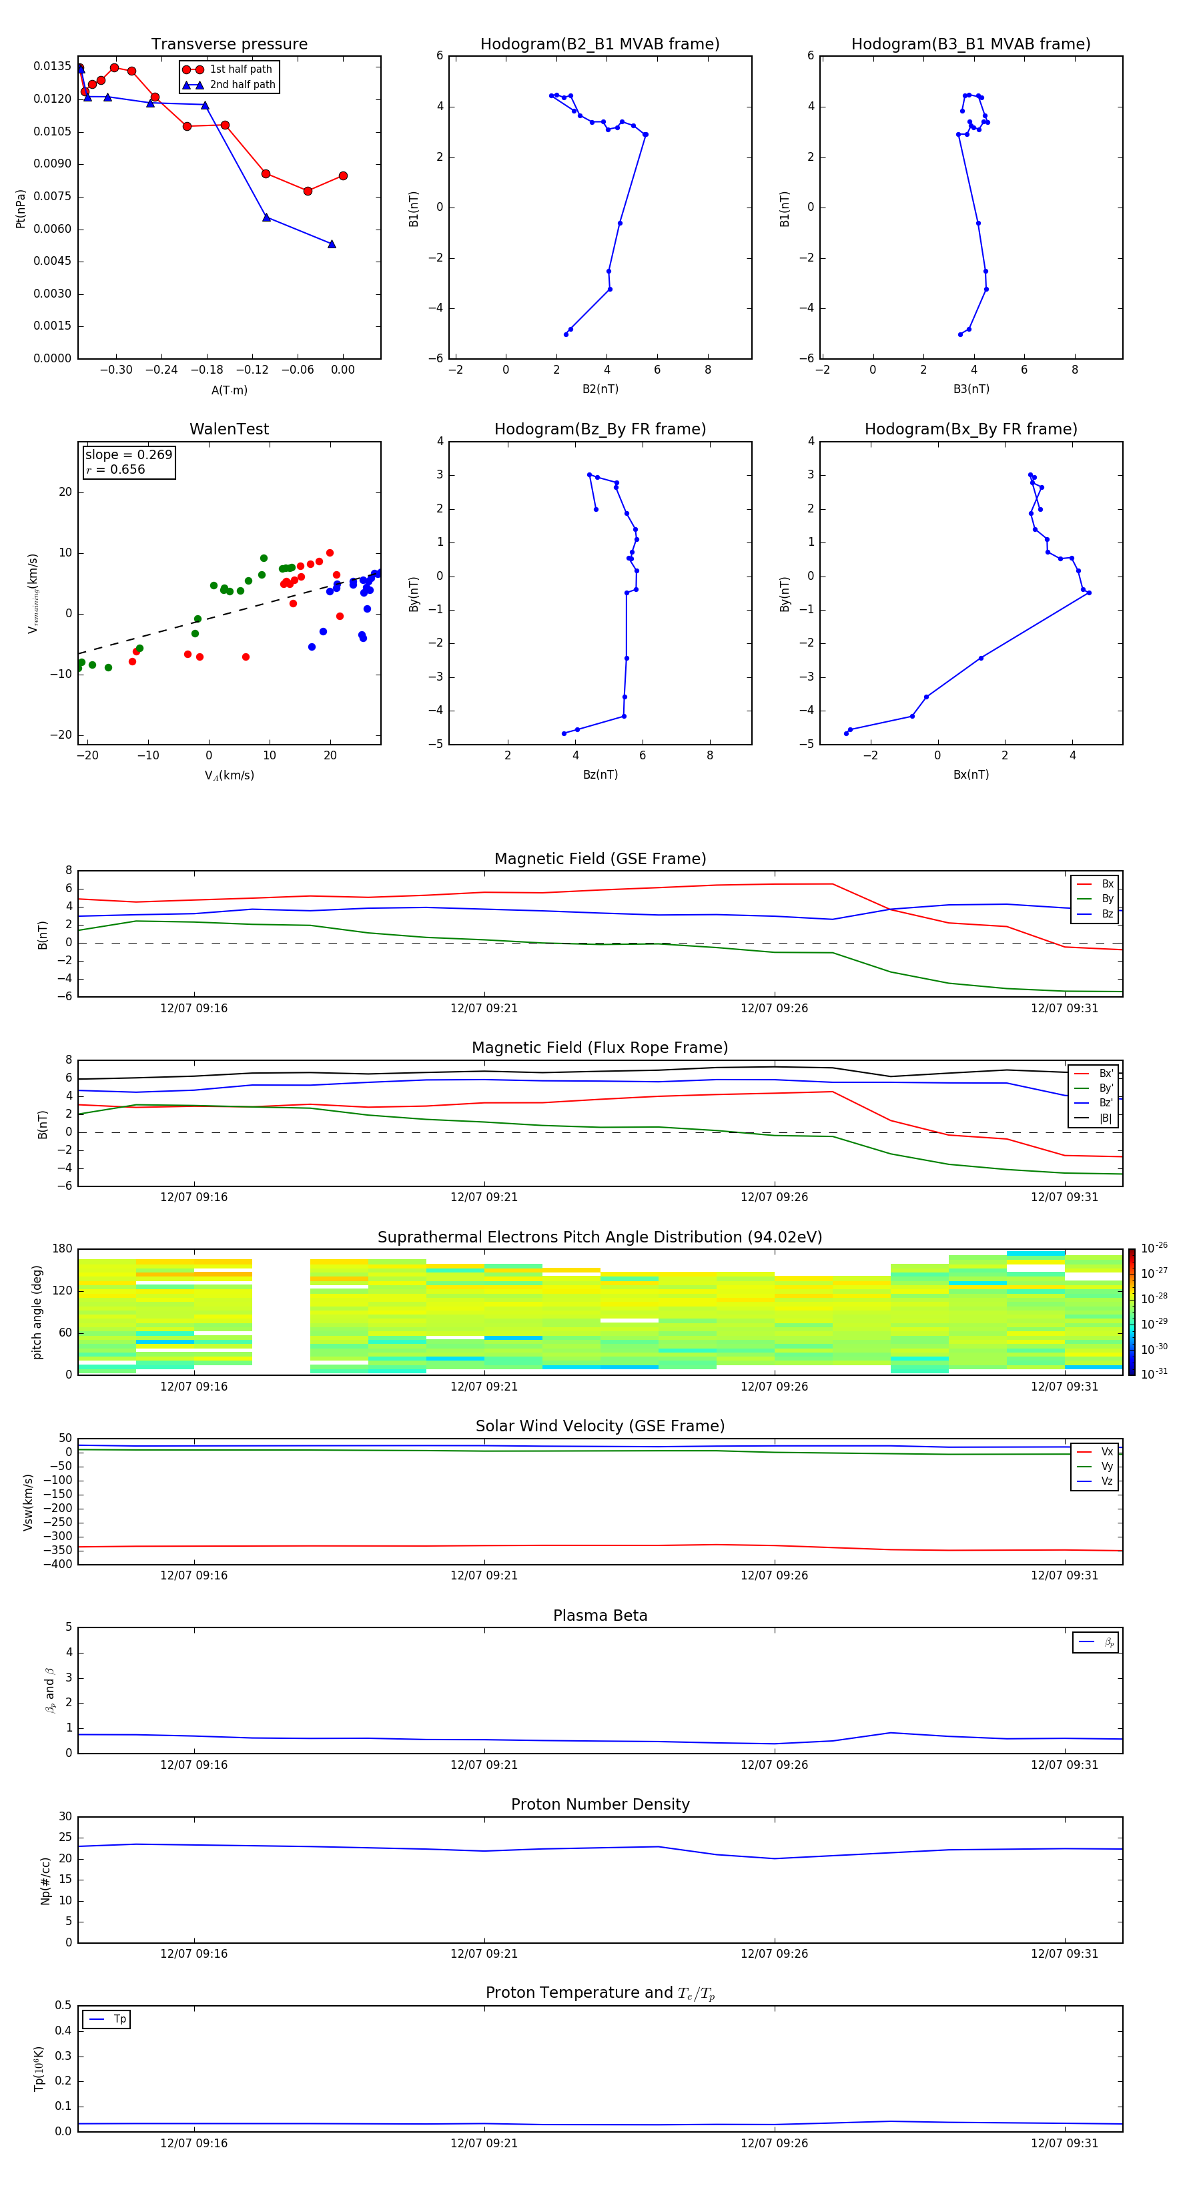
Task: Select the 'Vz' legend entry
Action: point(1095,1481)
